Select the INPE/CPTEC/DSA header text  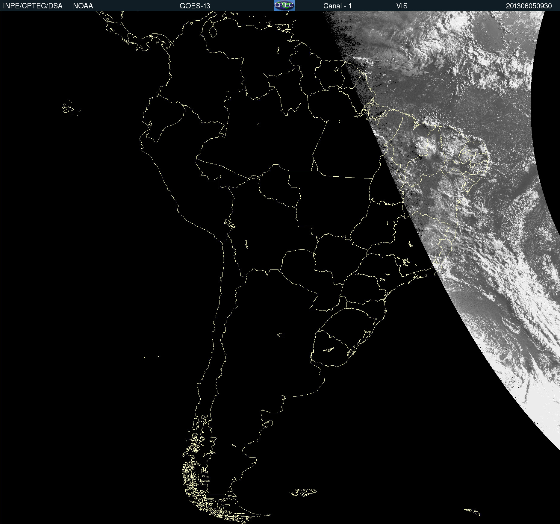point(33,6)
